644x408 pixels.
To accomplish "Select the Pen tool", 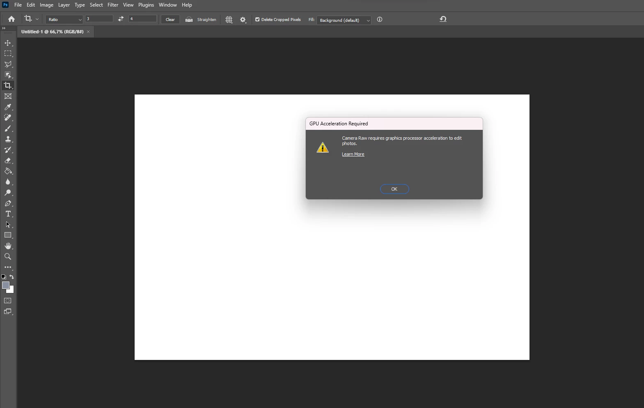I will [8, 203].
